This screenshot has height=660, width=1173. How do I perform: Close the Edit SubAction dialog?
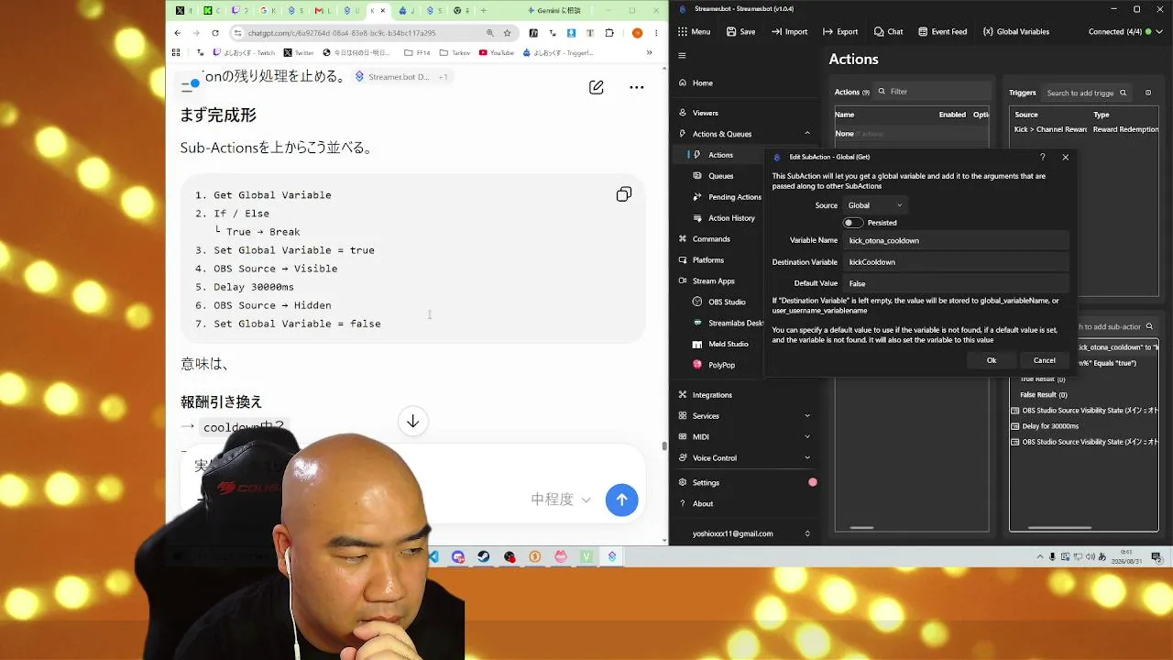coord(1065,158)
